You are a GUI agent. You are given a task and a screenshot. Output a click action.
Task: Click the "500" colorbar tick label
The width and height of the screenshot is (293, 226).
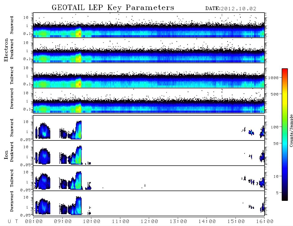point(275,94)
